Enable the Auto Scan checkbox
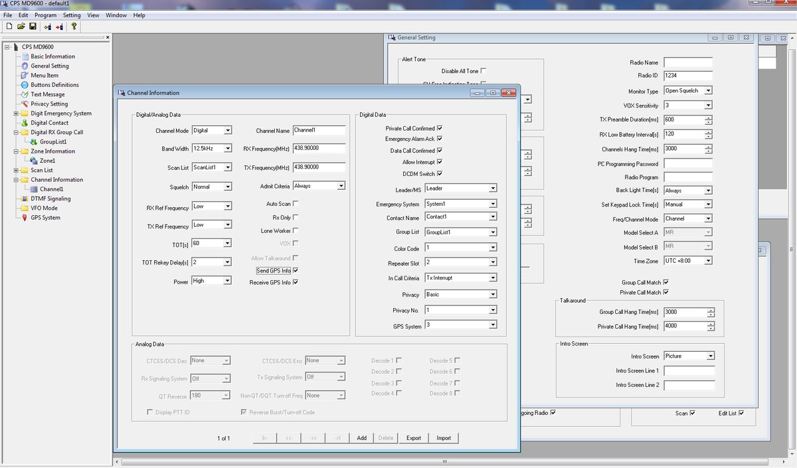This screenshot has height=468, width=797. [x=296, y=204]
